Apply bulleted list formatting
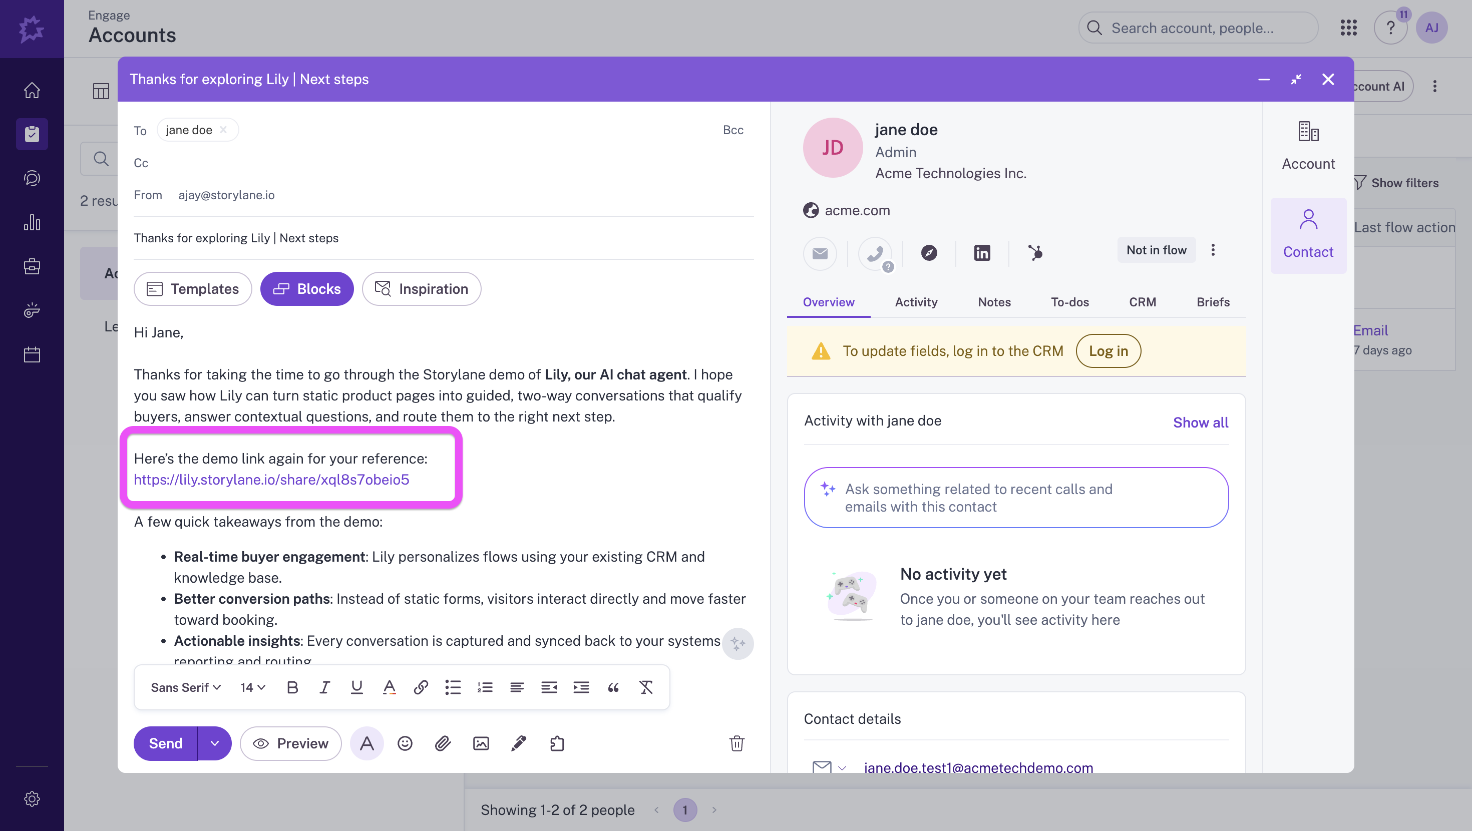This screenshot has width=1472, height=831. pyautogui.click(x=453, y=687)
